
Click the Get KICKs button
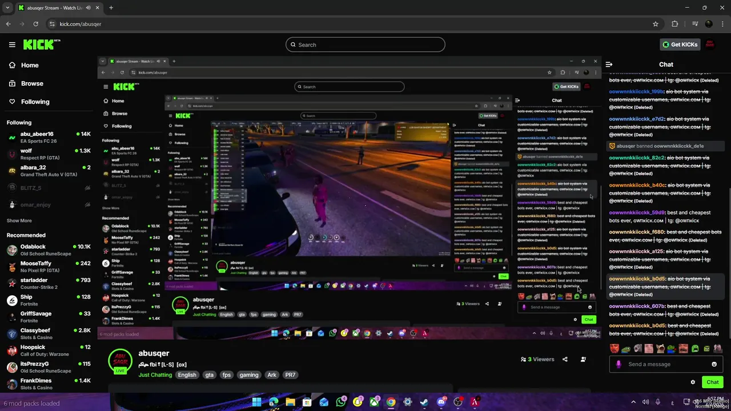(680, 45)
